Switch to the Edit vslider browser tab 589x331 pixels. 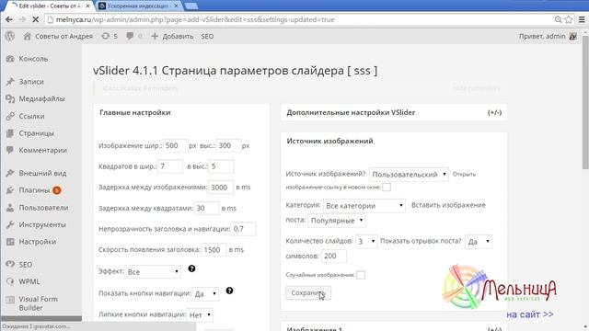(51, 6)
